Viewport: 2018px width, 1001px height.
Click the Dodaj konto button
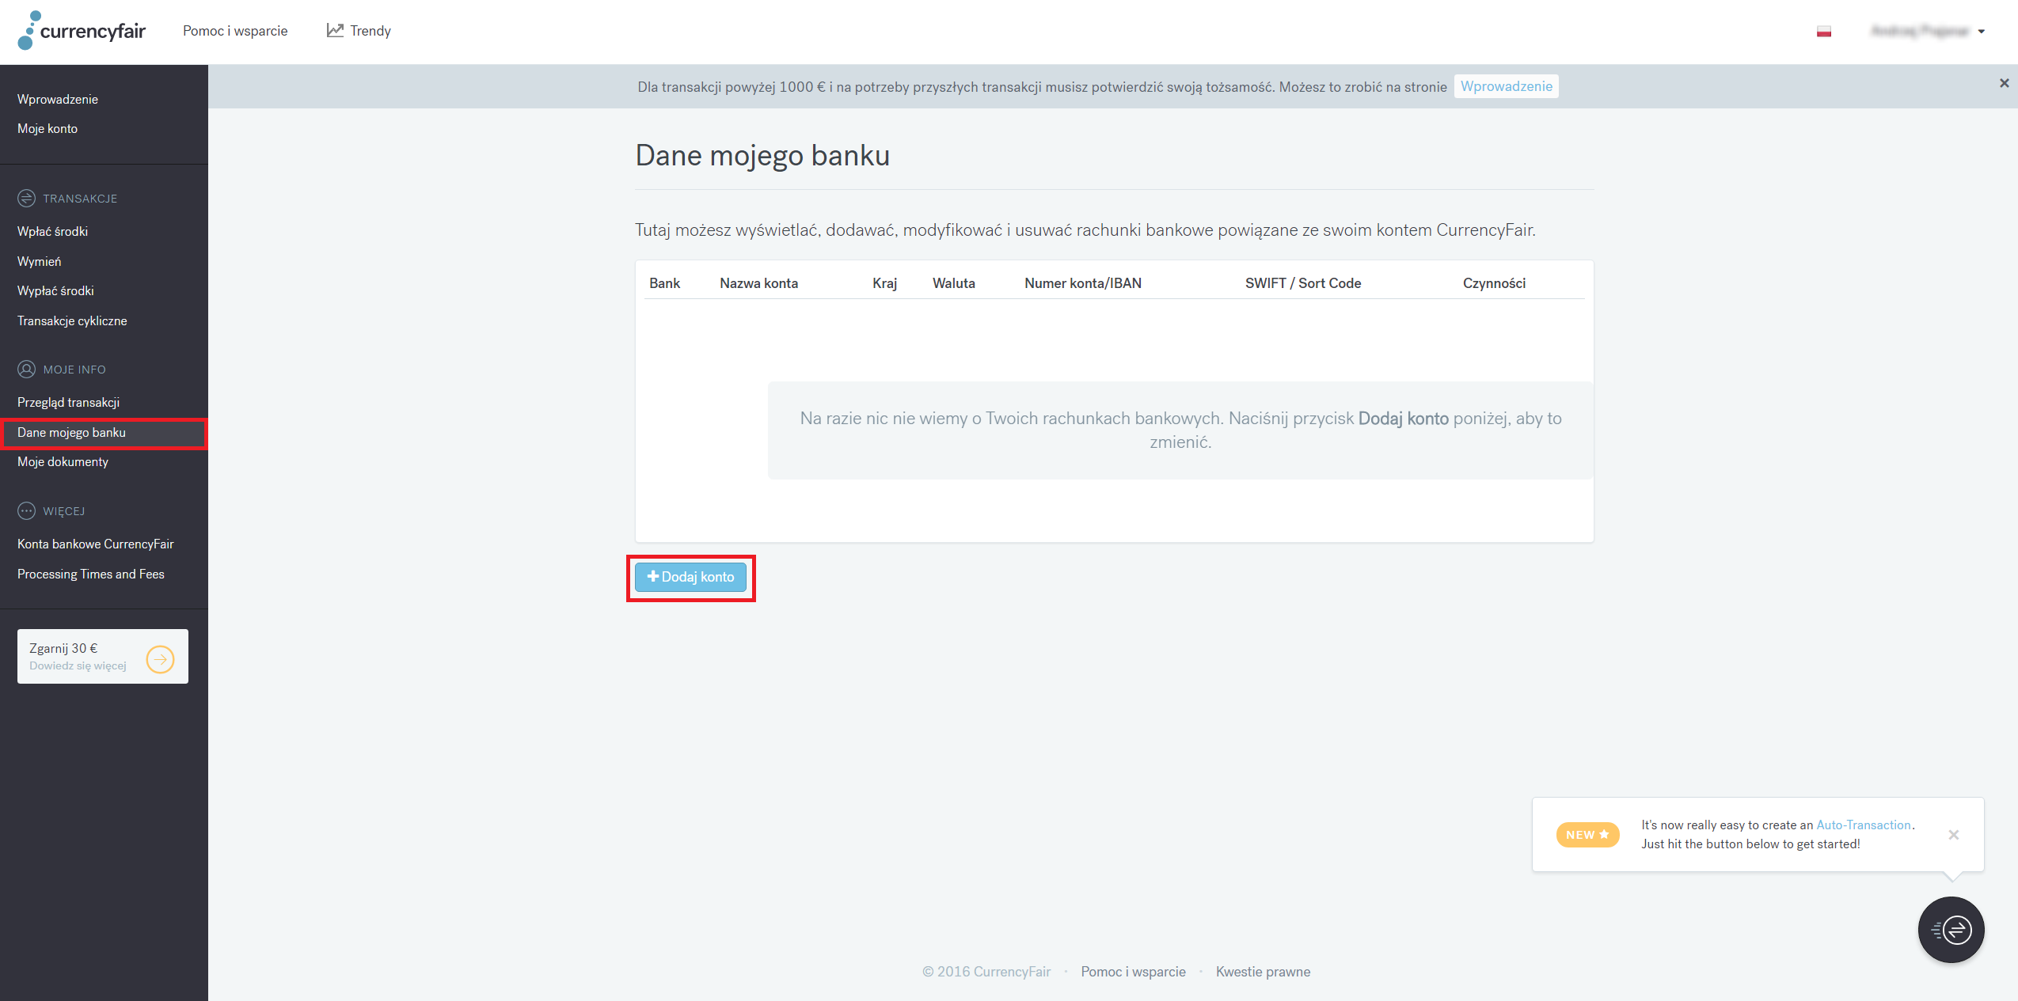point(691,575)
